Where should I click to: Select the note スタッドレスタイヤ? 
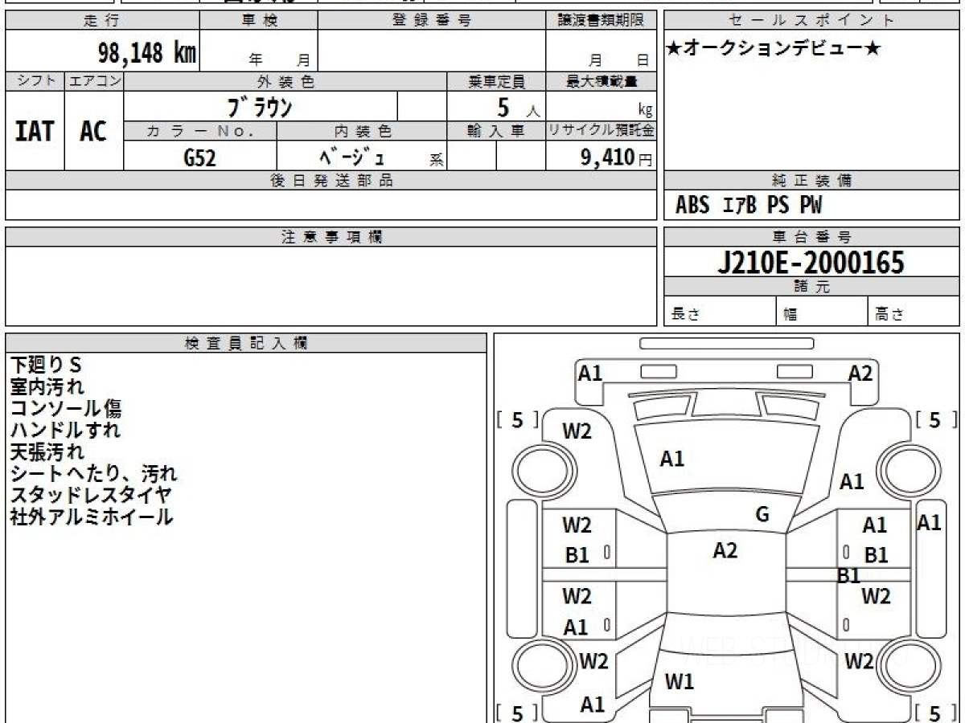pyautogui.click(x=91, y=495)
